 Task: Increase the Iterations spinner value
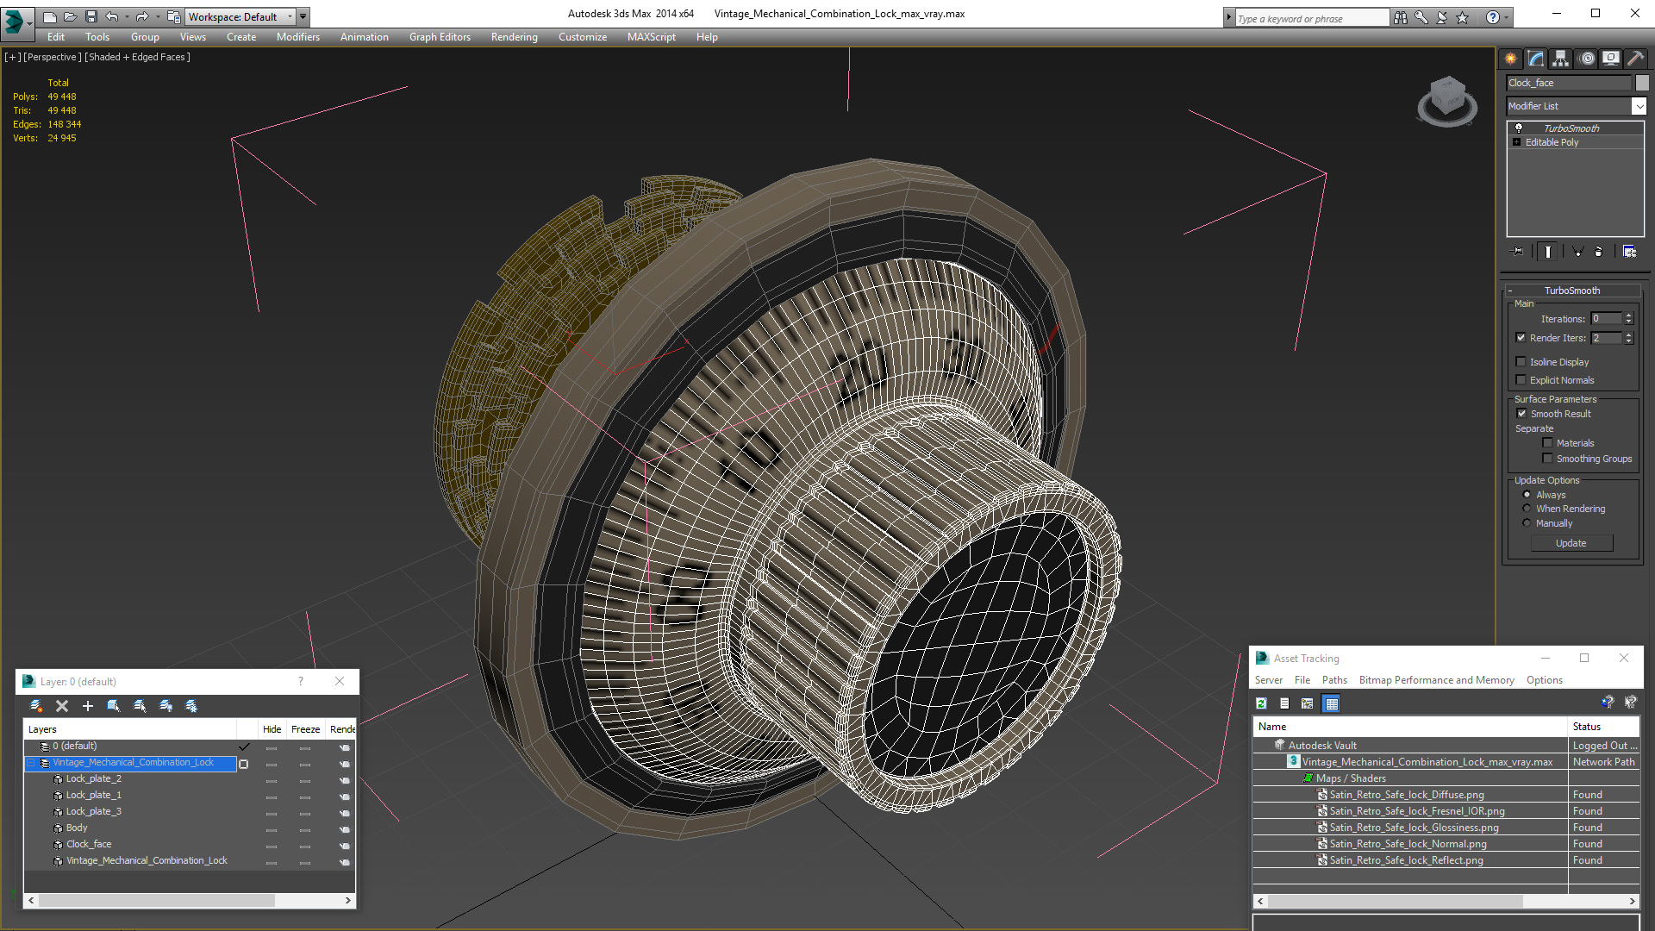point(1629,316)
